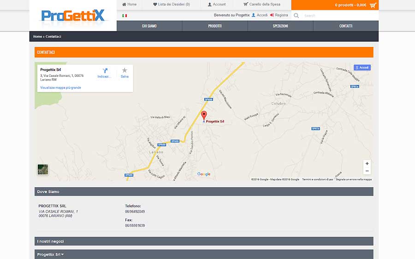Zoom in the map with plus button
Screen dimensions: 415x259
click(x=367, y=163)
